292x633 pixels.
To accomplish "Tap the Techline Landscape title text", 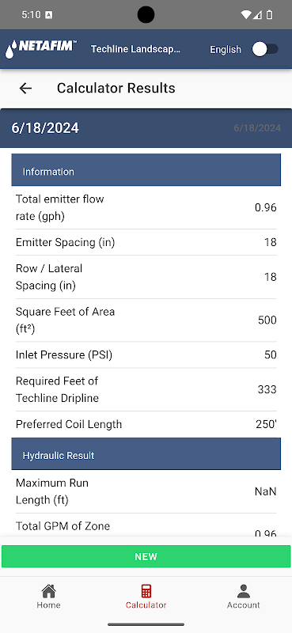I will click(x=135, y=49).
